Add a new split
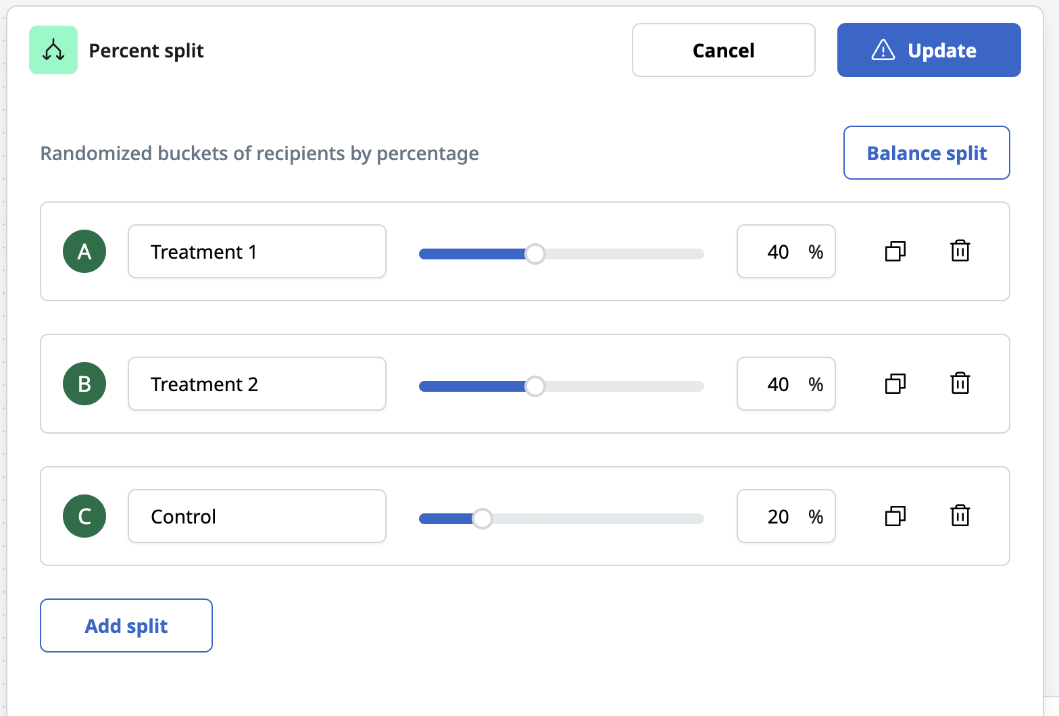The image size is (1059, 716). coord(126,625)
